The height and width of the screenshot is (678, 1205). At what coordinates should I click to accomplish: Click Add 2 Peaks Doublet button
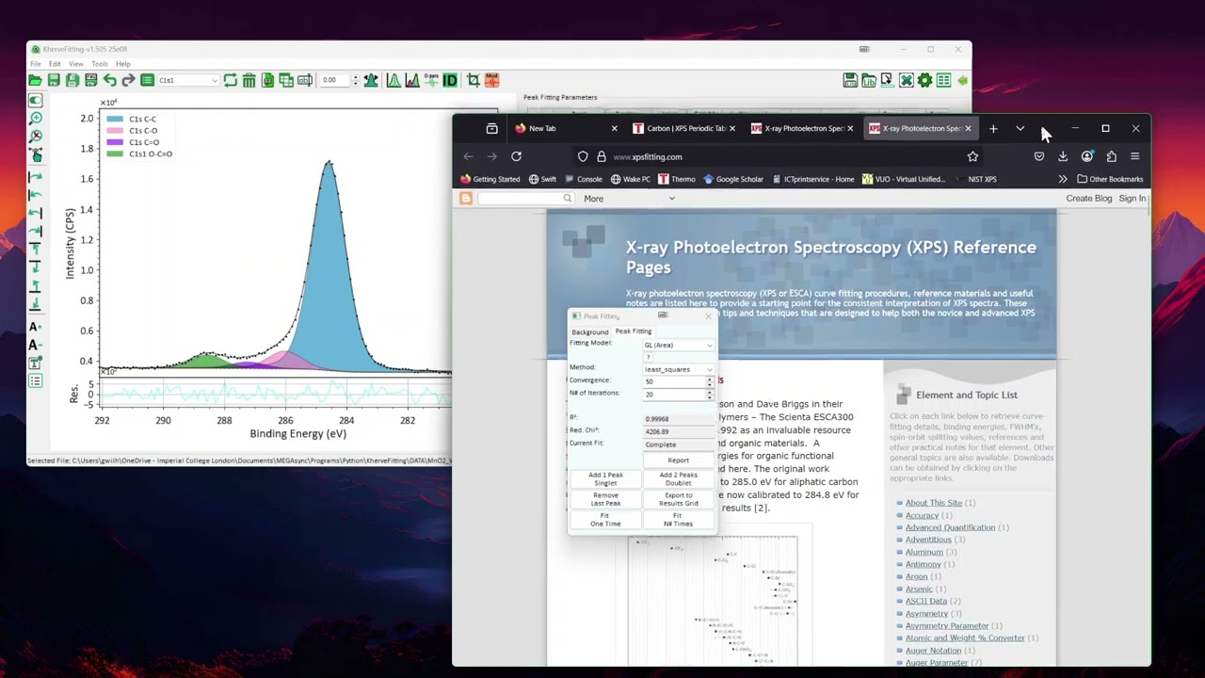pyautogui.click(x=678, y=479)
